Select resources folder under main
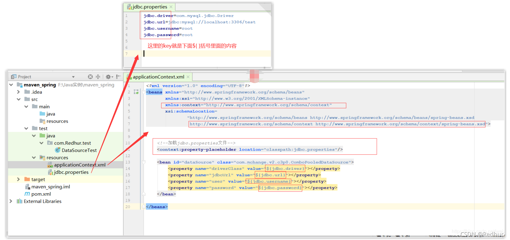The height and width of the screenshot is (240, 510). point(57,121)
